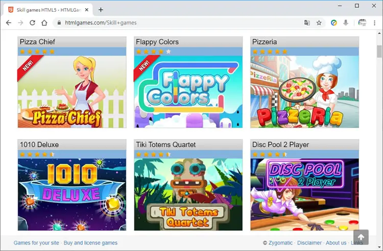Open the translate page icon

pos(307,22)
